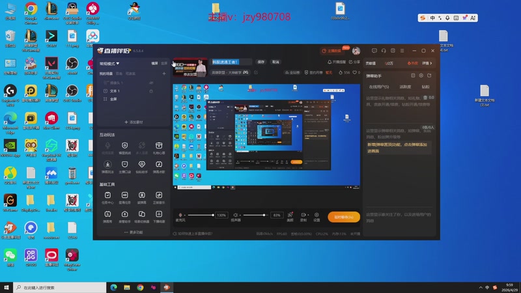This screenshot has width=521, height=293.
Task: Select the 钻粉 tab in 弹幕助手
Action: [x=426, y=87]
